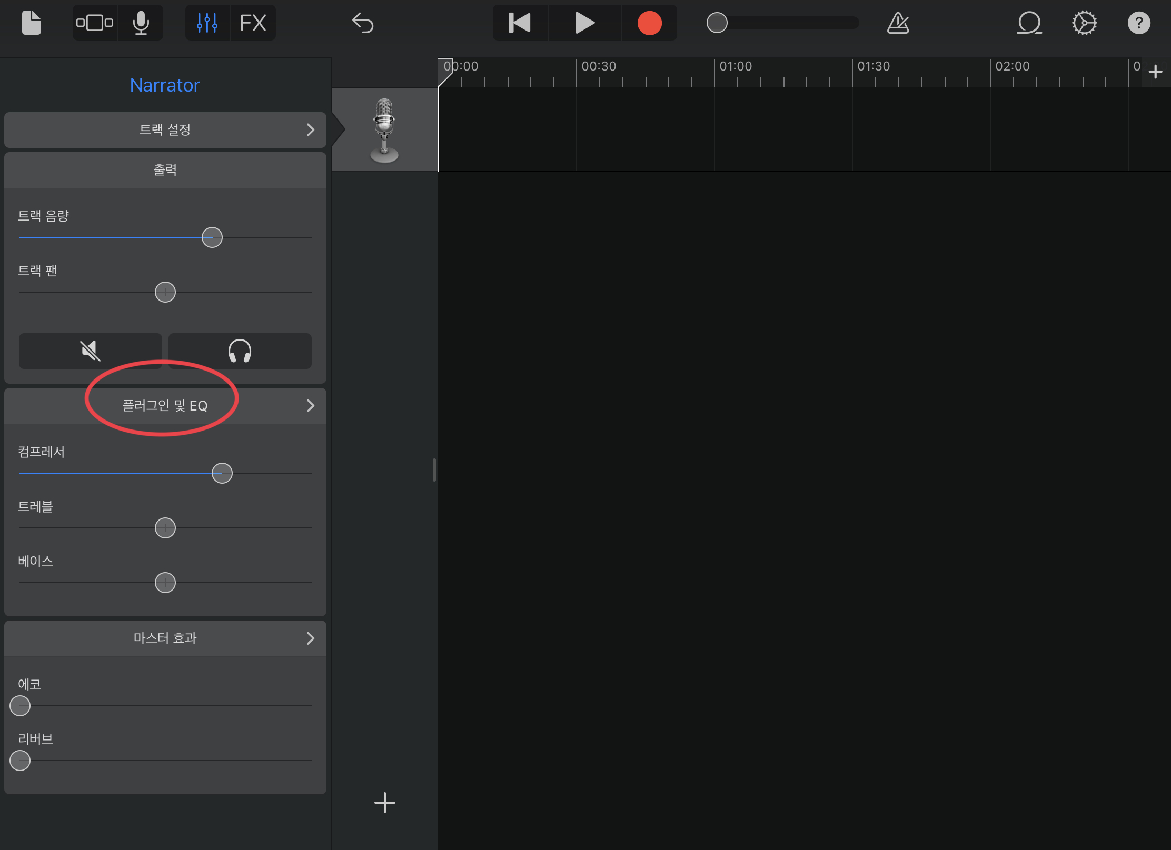The height and width of the screenshot is (850, 1171).
Task: Undo the last action
Action: [363, 23]
